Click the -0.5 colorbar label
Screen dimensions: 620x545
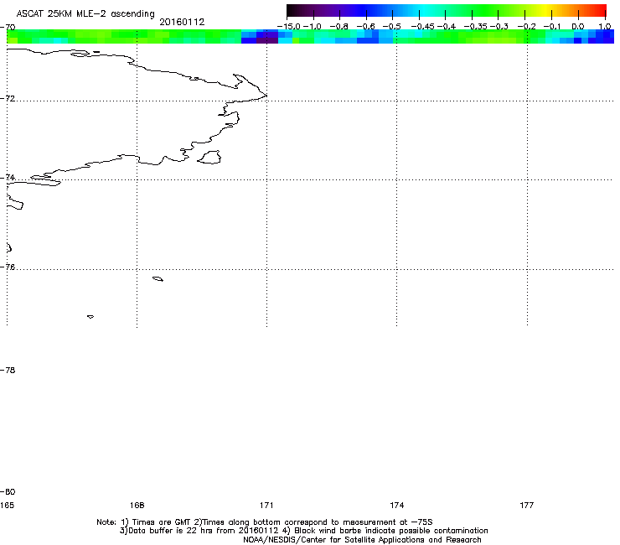[392, 27]
